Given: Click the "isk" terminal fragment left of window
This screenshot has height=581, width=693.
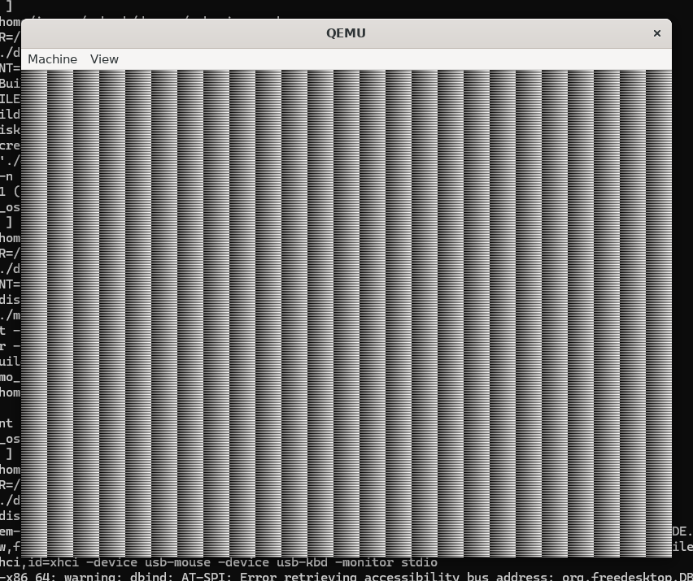Looking at the screenshot, I should click(10, 130).
